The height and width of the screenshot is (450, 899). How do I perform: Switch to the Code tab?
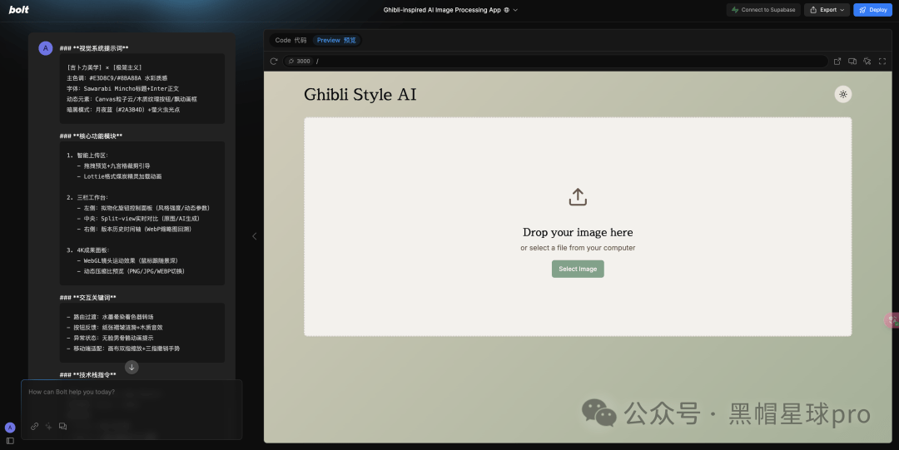coord(291,40)
